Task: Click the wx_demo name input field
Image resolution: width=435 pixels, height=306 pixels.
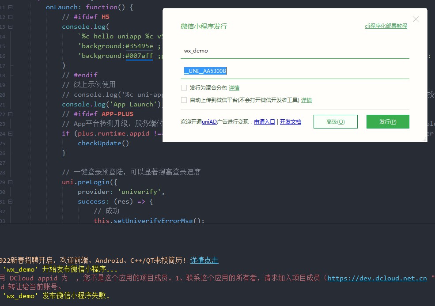Action: pyautogui.click(x=295, y=51)
